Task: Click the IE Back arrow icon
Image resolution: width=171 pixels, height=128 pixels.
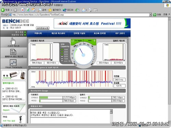Action: (3, 10)
